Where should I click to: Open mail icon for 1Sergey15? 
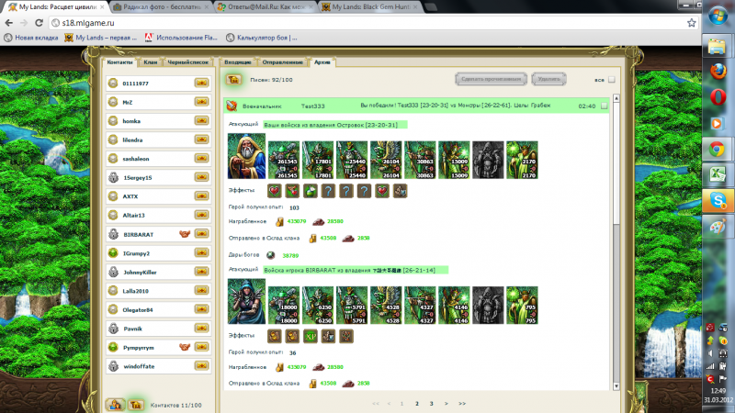[201, 177]
